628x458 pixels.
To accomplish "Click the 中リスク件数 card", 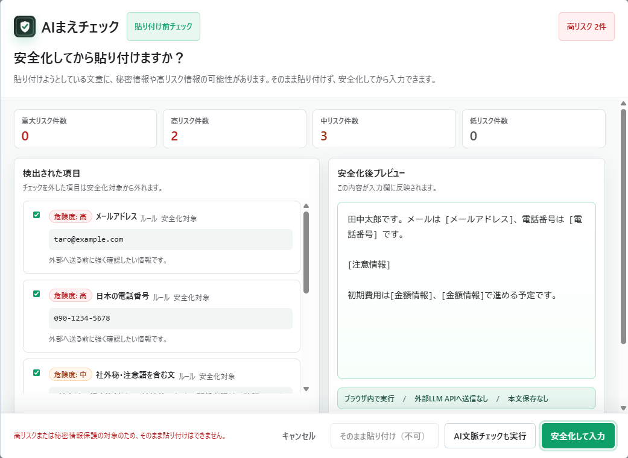I will click(x=384, y=129).
